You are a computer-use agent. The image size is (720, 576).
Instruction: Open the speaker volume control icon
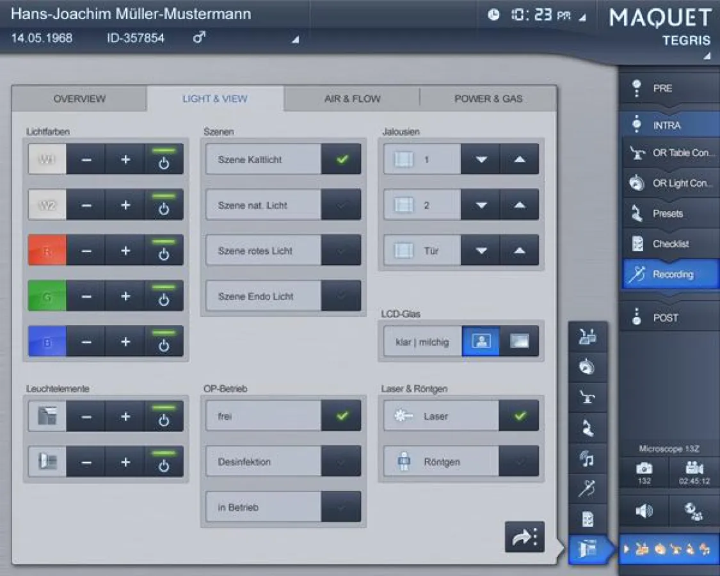[644, 510]
